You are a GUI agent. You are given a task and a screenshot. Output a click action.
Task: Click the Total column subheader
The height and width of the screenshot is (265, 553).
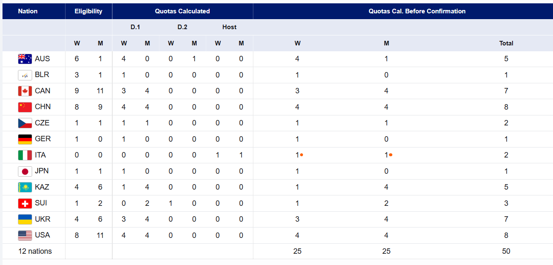(x=506, y=43)
